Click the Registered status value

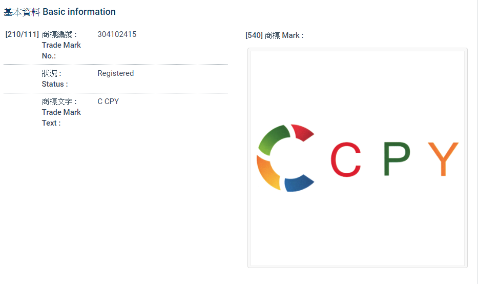115,73
